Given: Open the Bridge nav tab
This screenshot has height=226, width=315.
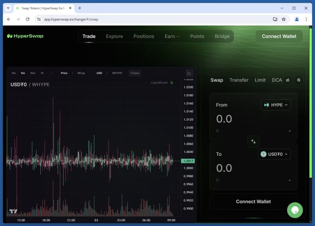Looking at the screenshot, I should [222, 36].
